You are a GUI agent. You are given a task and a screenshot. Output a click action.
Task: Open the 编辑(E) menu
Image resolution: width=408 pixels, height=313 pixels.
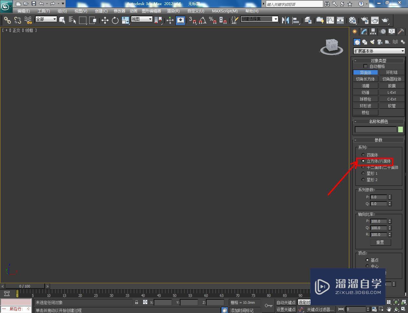click(x=24, y=11)
